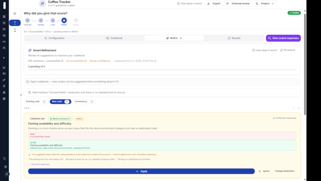Go to the Code step circle

(x=53, y=20)
